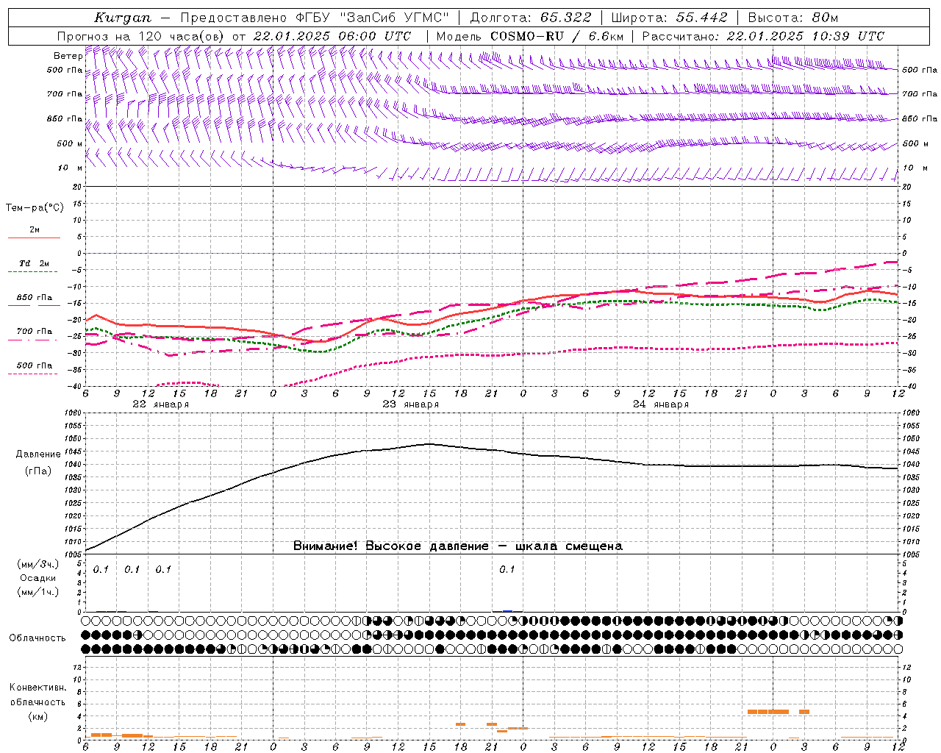Select the "Долгота: 65.322" header field
941x753 pixels.
click(x=532, y=18)
